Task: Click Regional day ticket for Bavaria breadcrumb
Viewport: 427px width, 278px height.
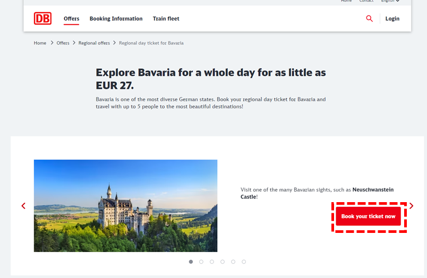Action: pos(151,43)
